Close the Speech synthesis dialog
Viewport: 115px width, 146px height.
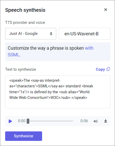point(106,9)
